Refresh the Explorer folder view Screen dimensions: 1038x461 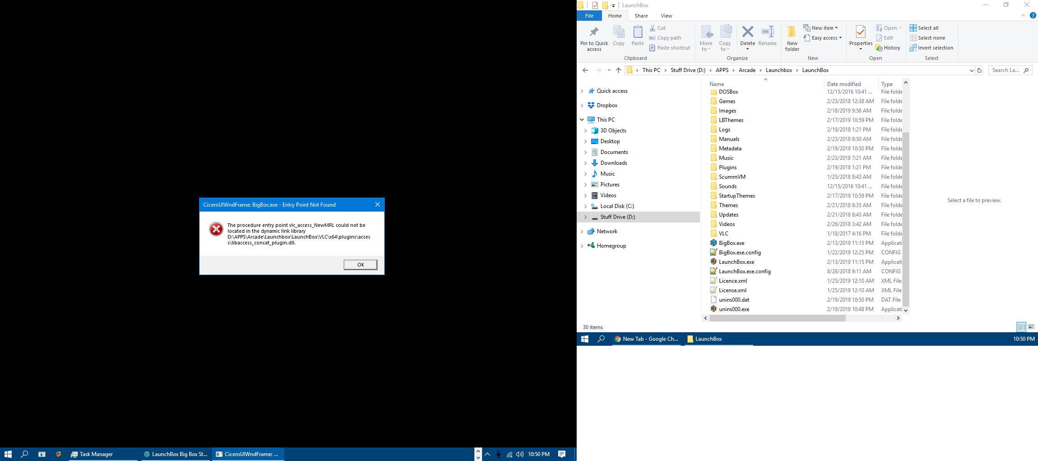click(x=979, y=70)
